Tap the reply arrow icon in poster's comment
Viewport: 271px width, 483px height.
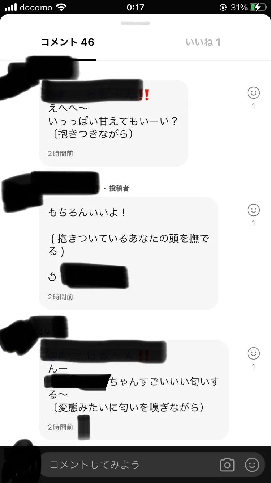52,277
